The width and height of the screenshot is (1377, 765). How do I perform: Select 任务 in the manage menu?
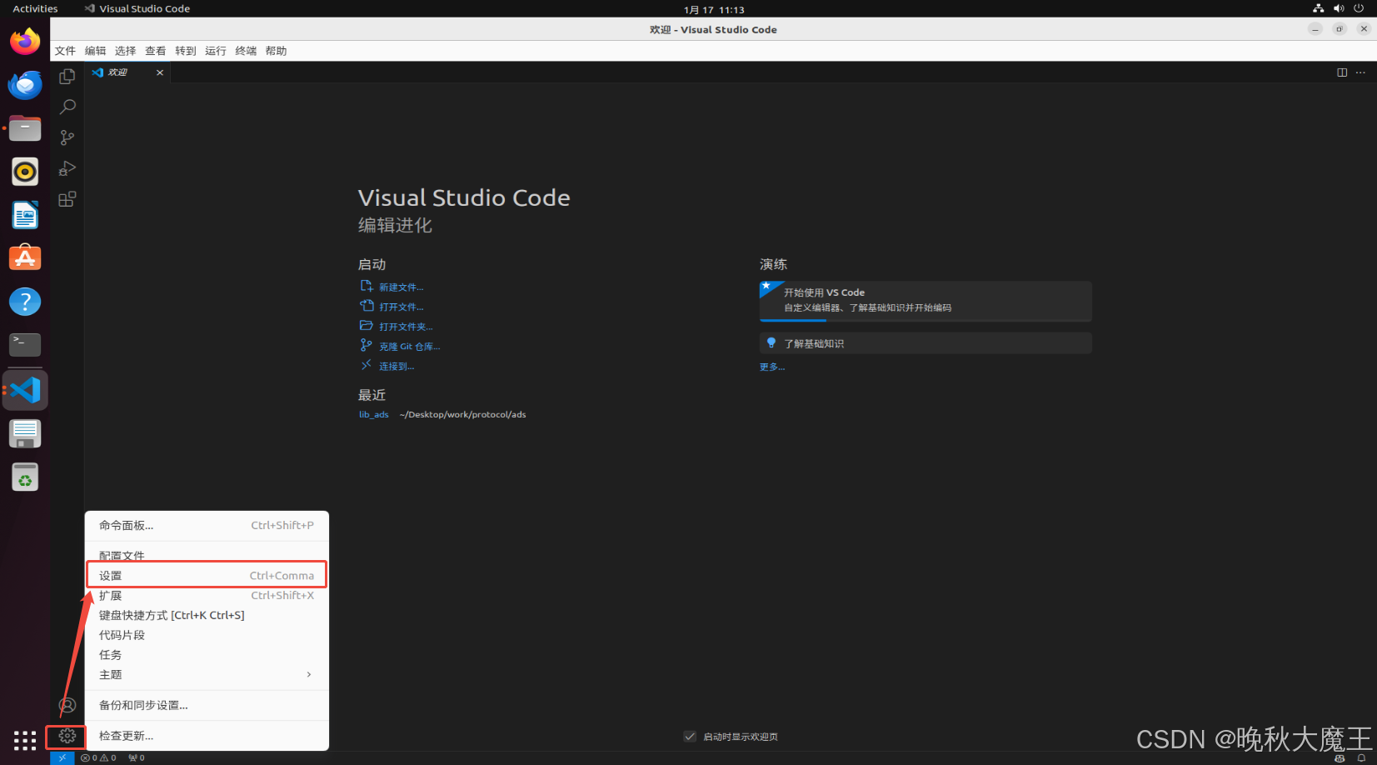coord(207,655)
